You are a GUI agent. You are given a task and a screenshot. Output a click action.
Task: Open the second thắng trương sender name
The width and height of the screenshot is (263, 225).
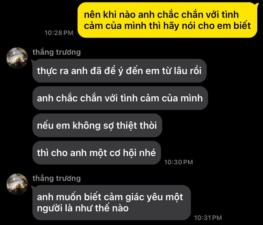click(x=57, y=178)
